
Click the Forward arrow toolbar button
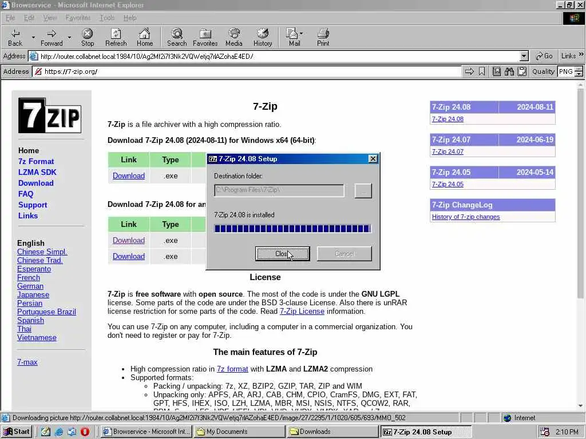point(52,37)
